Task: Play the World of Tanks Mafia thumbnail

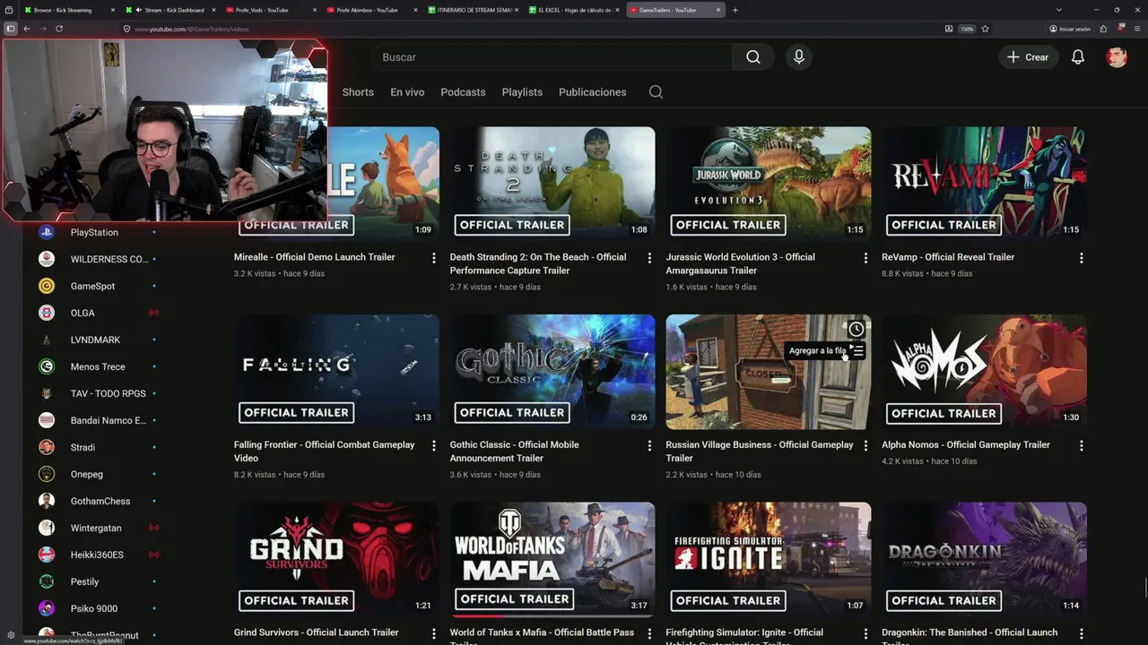Action: point(552,559)
